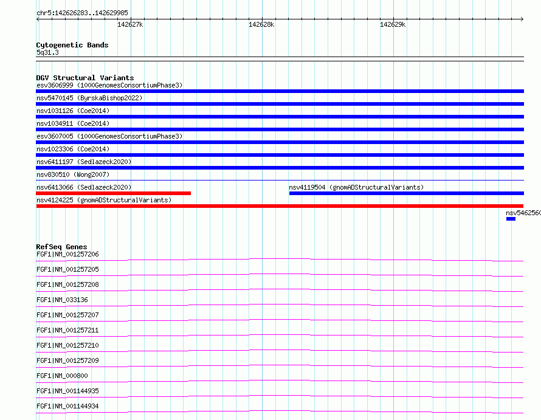The height and width of the screenshot is (420, 541).
Task: Click the 5q31.3 band label
Action: click(47, 52)
